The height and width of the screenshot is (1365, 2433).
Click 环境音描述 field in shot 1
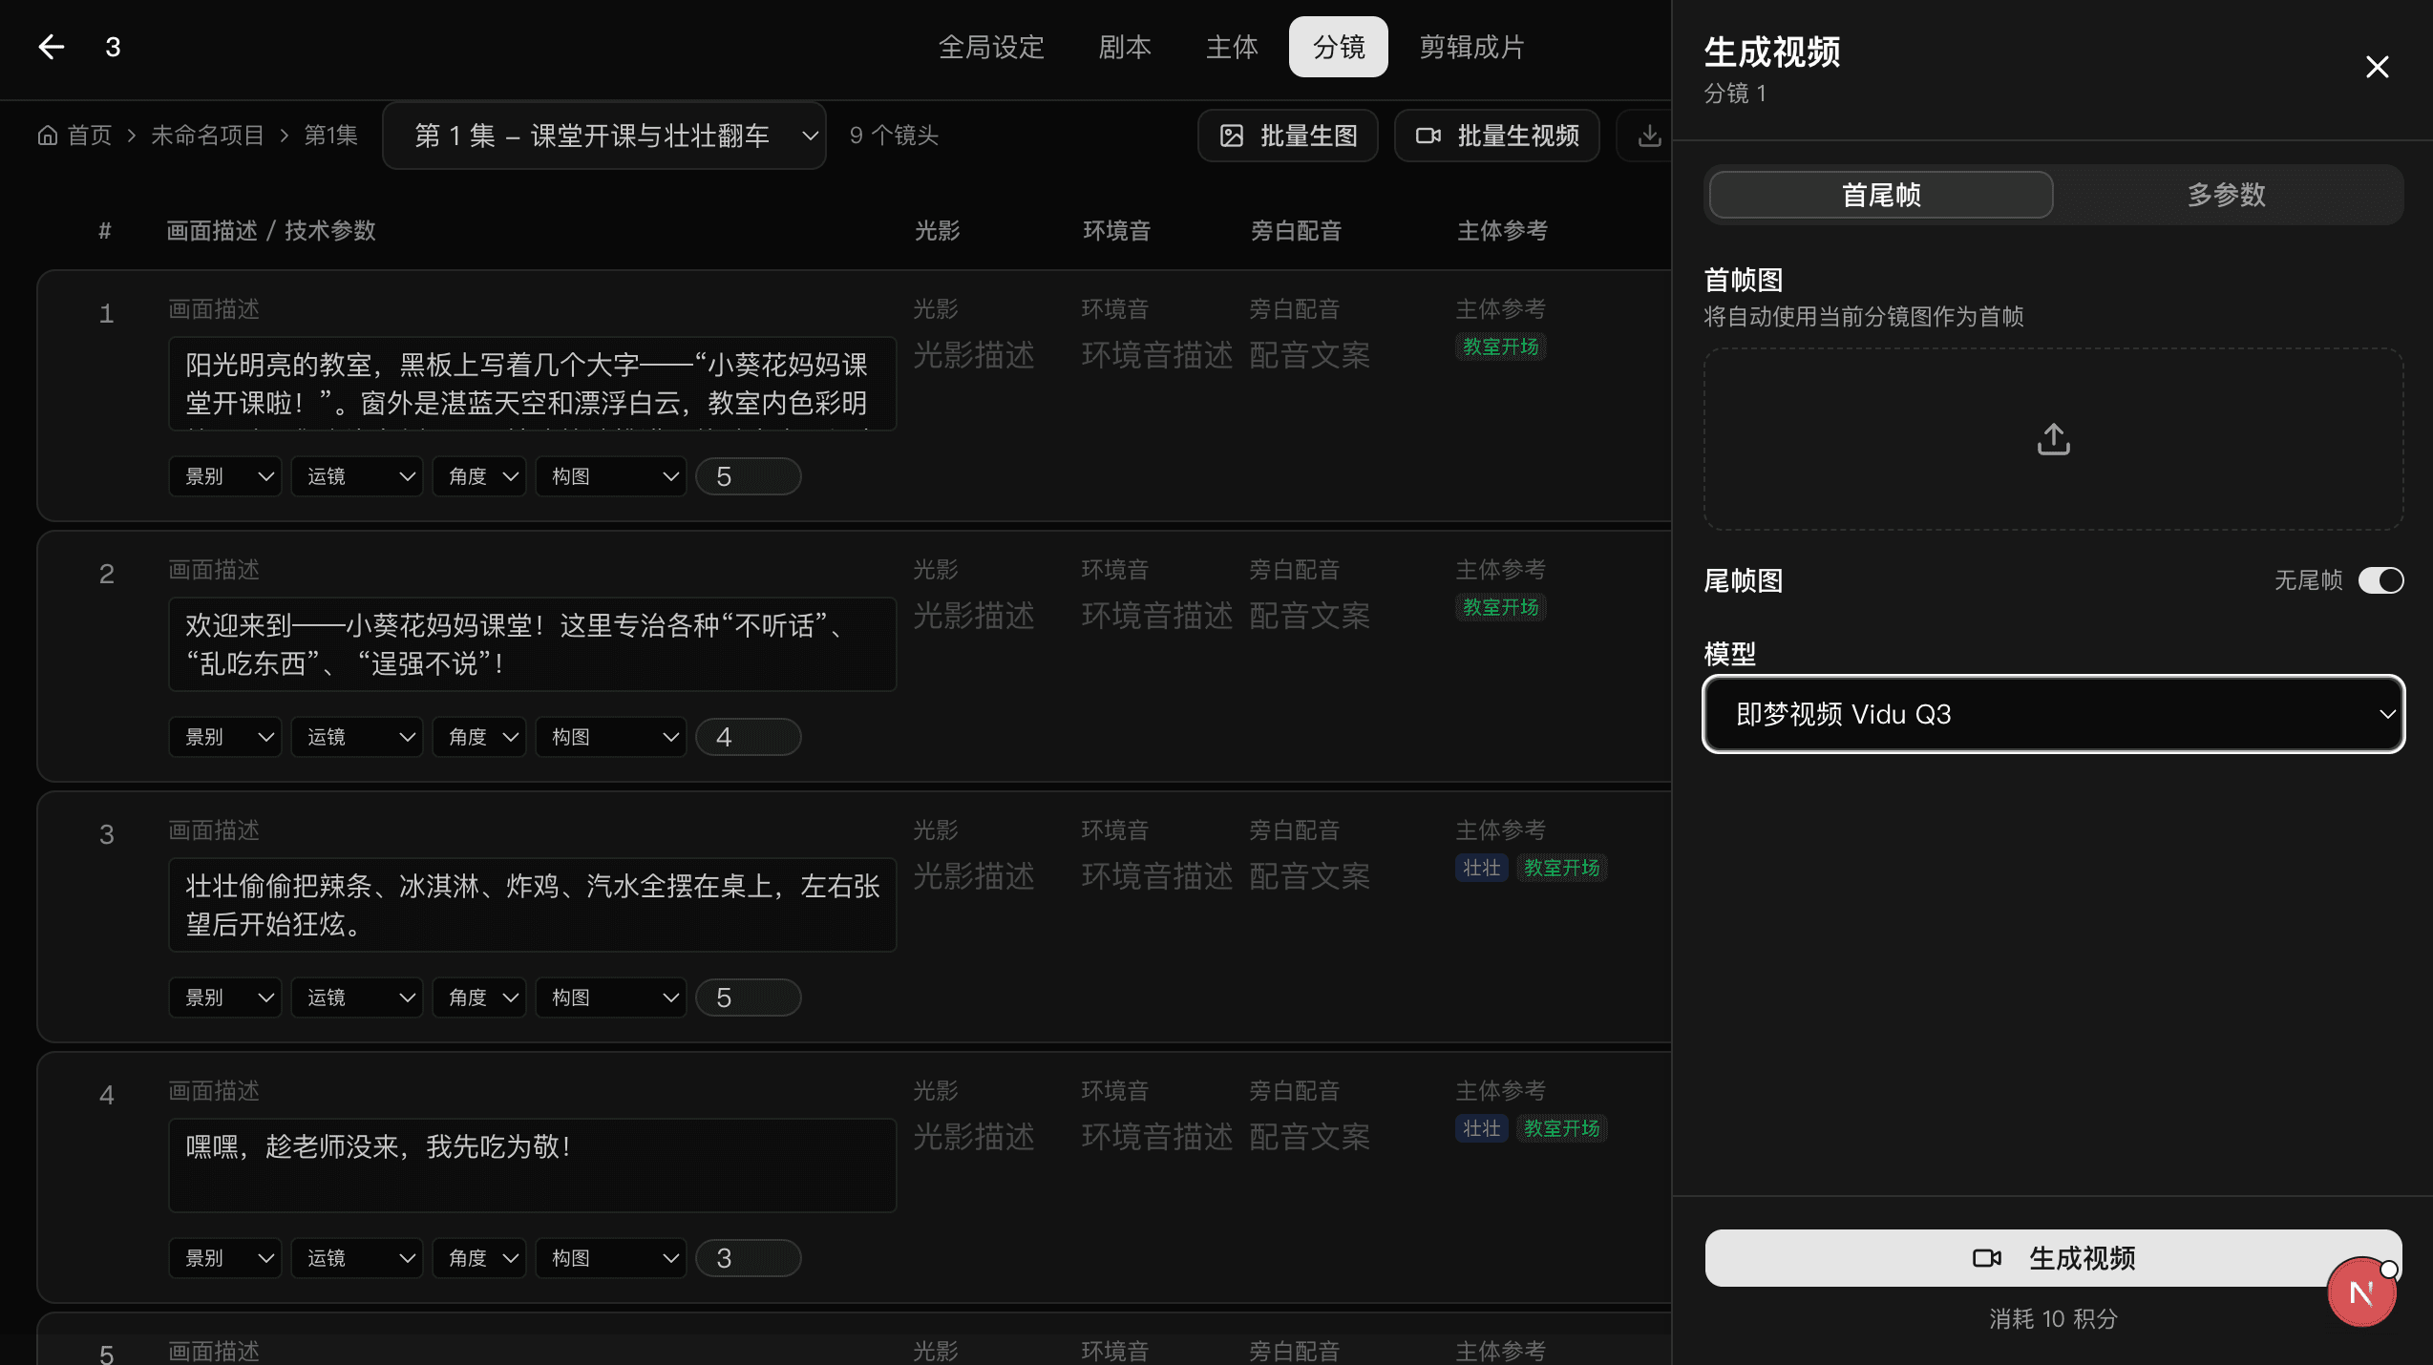click(x=1157, y=355)
